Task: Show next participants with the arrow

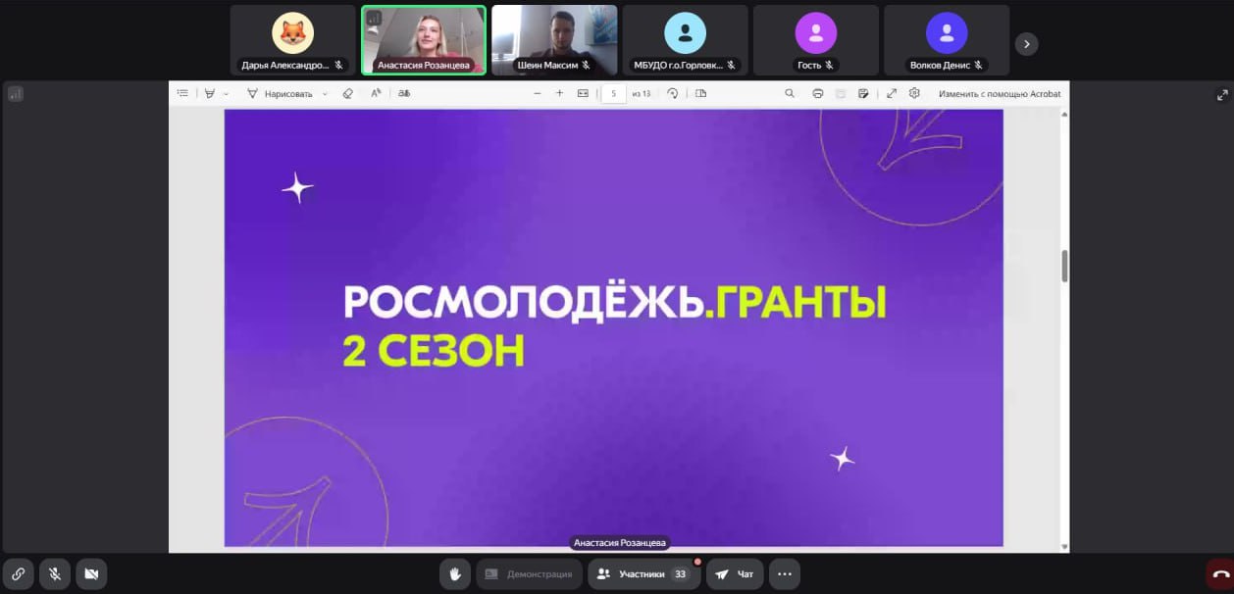Action: tap(1026, 43)
